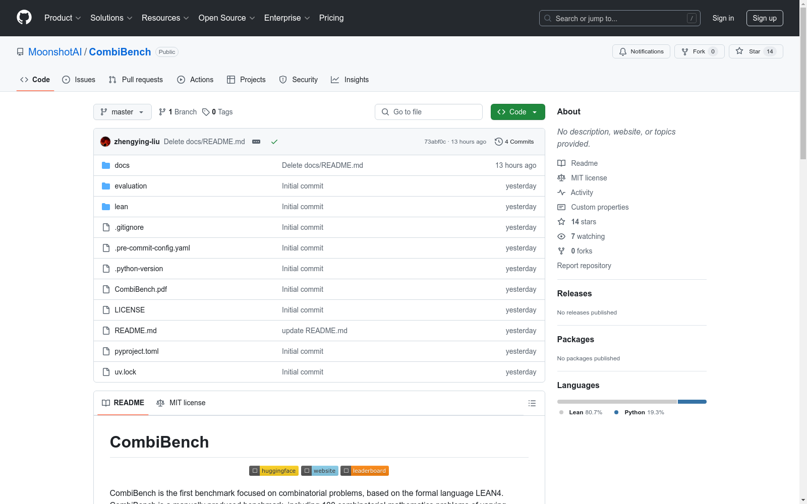The width and height of the screenshot is (807, 504).
Task: Expand the Product menu
Action: point(63,18)
